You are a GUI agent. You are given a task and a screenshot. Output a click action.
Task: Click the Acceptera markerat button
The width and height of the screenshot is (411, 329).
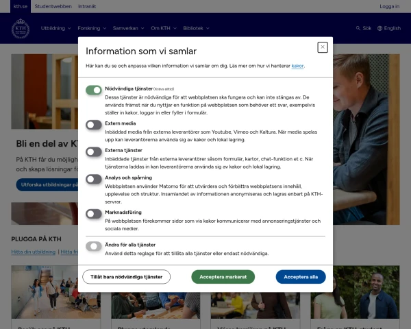coord(223,277)
